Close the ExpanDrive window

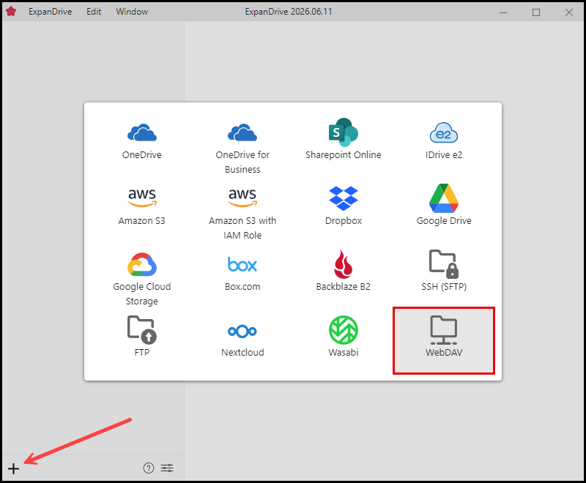pyautogui.click(x=569, y=12)
